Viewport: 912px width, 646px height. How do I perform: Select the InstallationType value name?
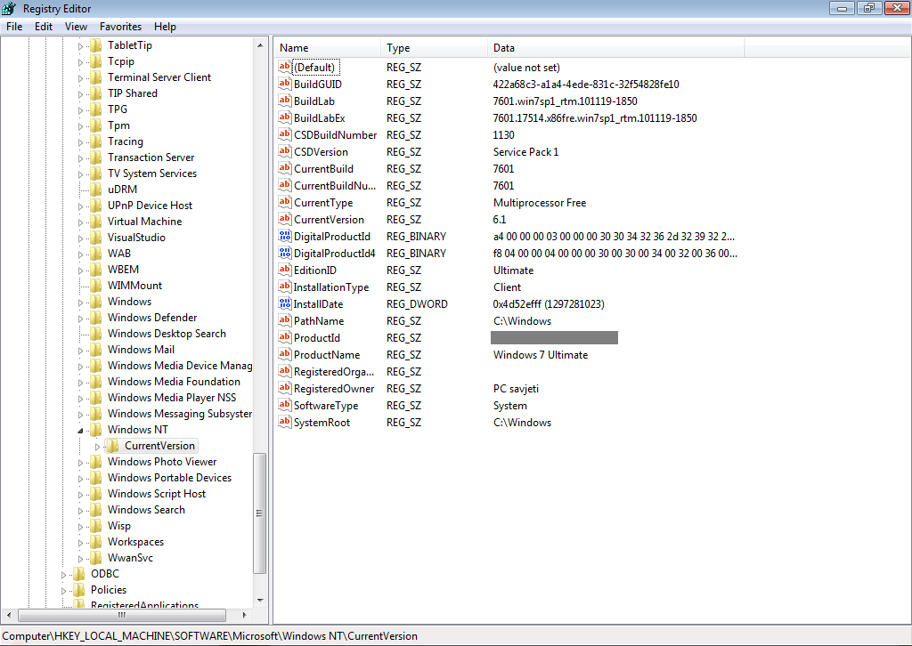coord(331,287)
